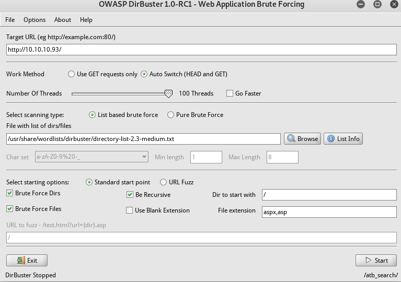Click the threads slider handle
Viewport: 401px width, 282px height.
coord(168,94)
